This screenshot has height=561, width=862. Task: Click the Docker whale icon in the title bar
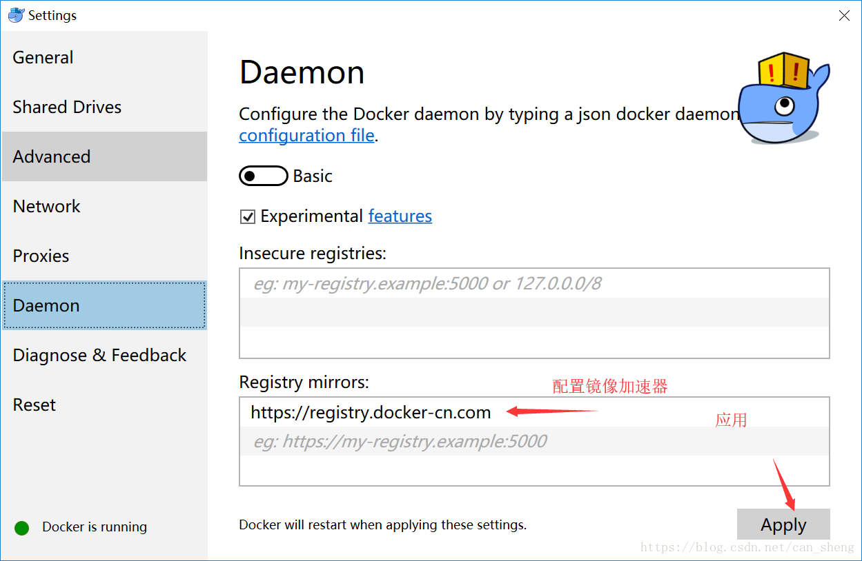(x=14, y=14)
